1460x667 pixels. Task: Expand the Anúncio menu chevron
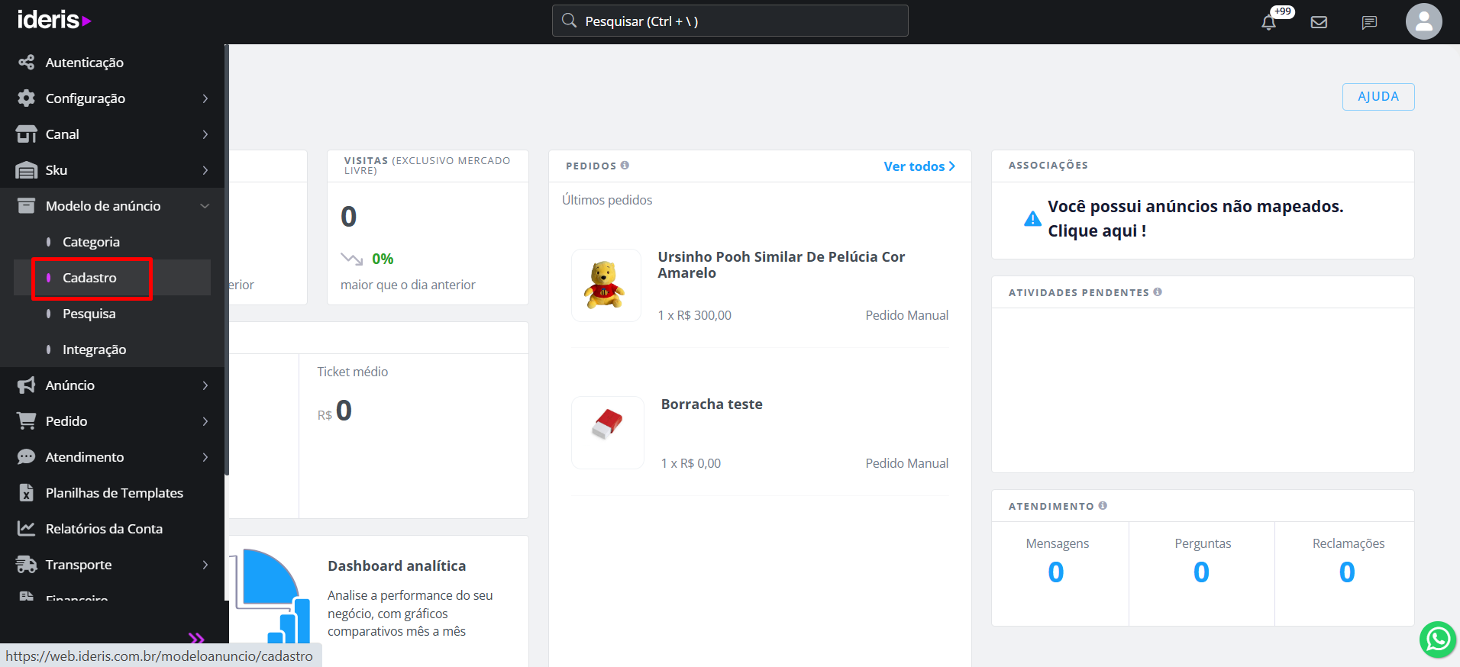click(x=205, y=385)
